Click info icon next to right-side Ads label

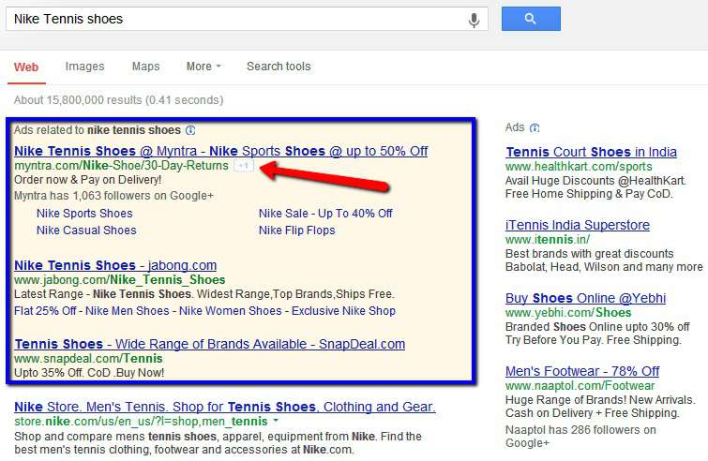coord(535,128)
